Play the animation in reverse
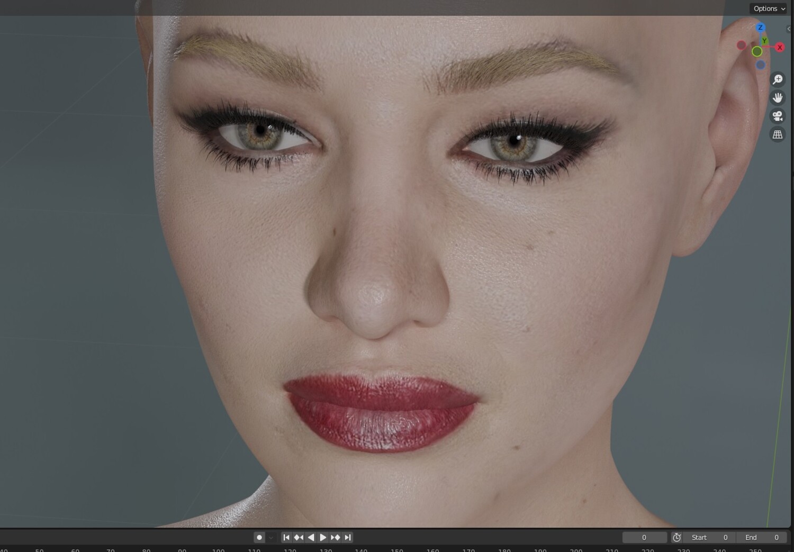Screen dimensions: 794x552 click(311, 537)
